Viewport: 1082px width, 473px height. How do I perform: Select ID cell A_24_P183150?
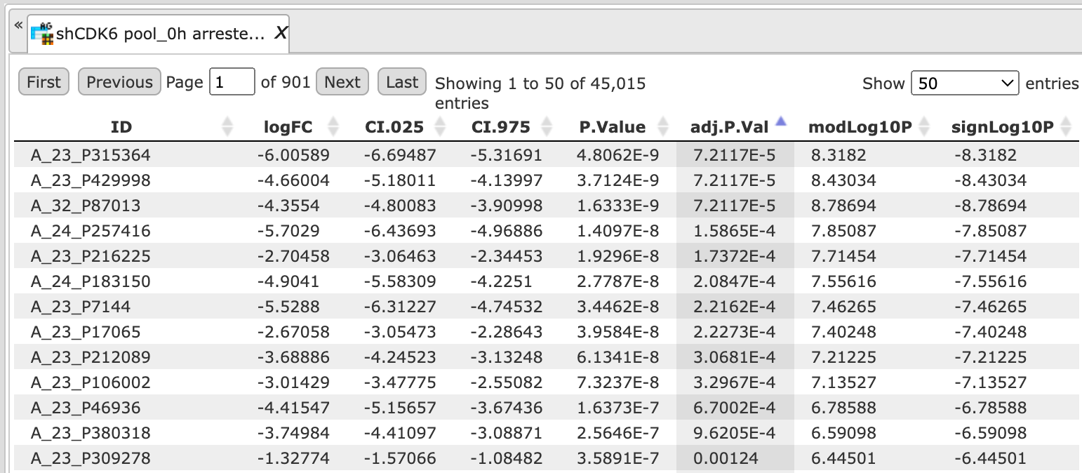pyautogui.click(x=91, y=281)
